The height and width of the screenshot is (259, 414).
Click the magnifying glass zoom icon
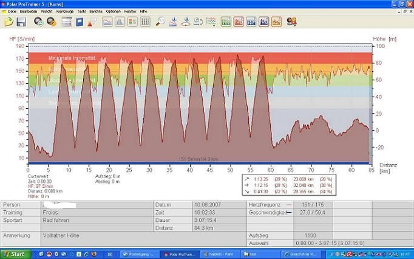[160, 22]
